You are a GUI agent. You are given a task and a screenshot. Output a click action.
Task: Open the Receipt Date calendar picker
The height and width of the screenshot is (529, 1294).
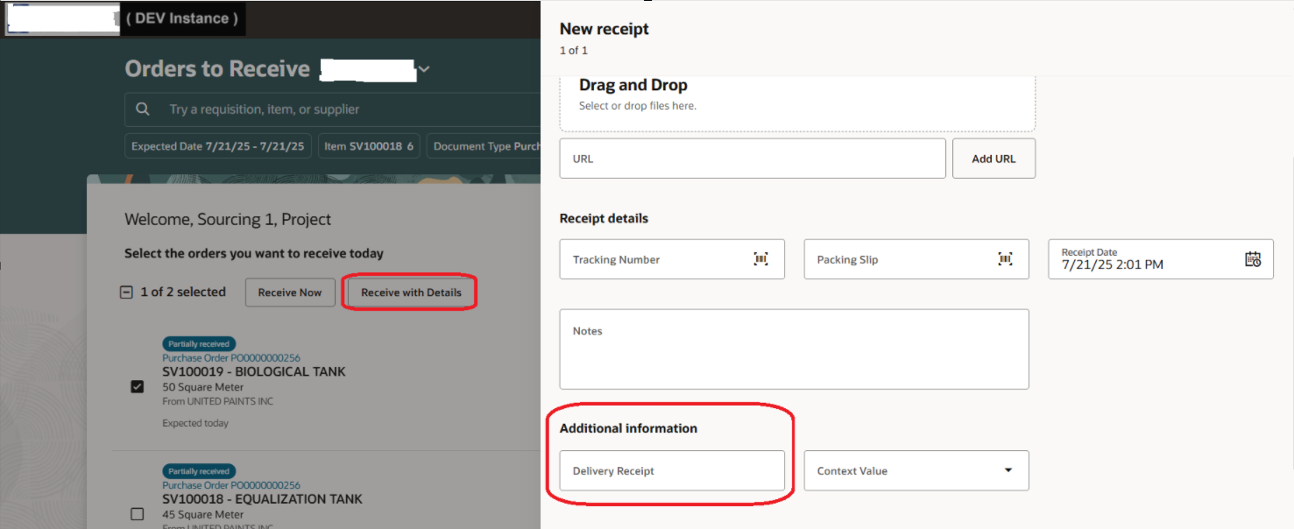[x=1253, y=259]
